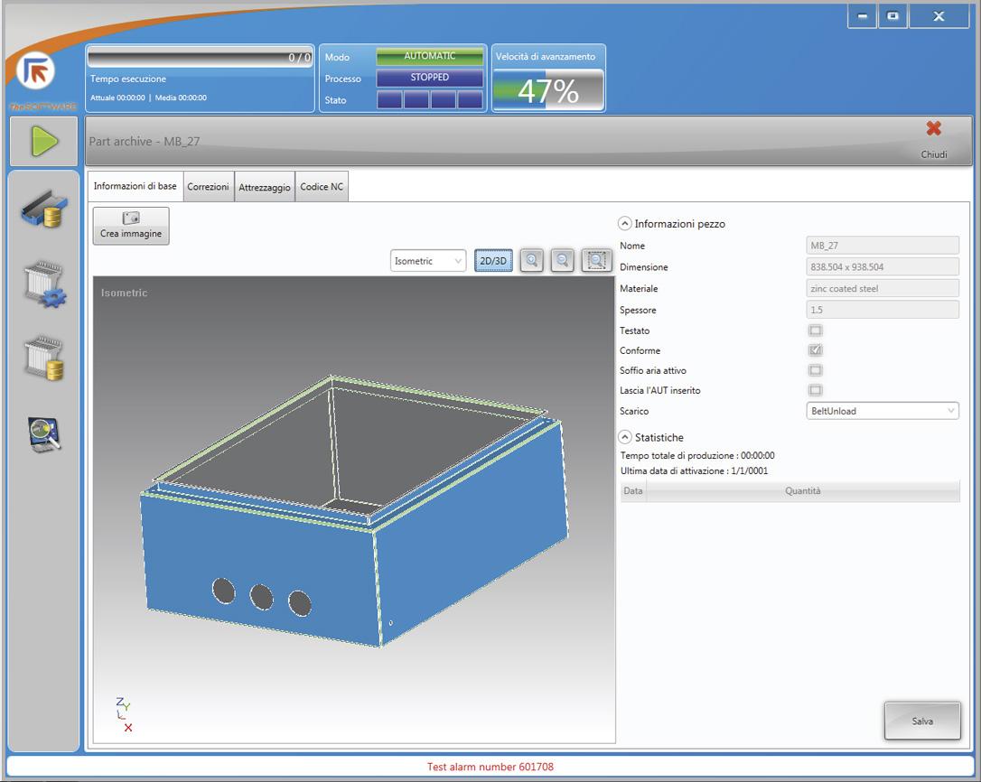Zoom out of the 3D view
Screen dimensions: 981x782
pos(563,260)
